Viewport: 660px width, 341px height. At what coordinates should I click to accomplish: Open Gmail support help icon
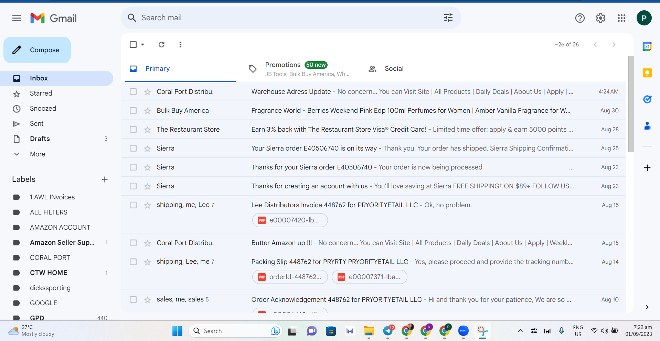click(580, 18)
